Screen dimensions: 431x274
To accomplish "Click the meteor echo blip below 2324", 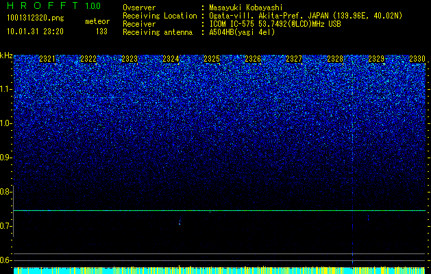I will point(180,222).
